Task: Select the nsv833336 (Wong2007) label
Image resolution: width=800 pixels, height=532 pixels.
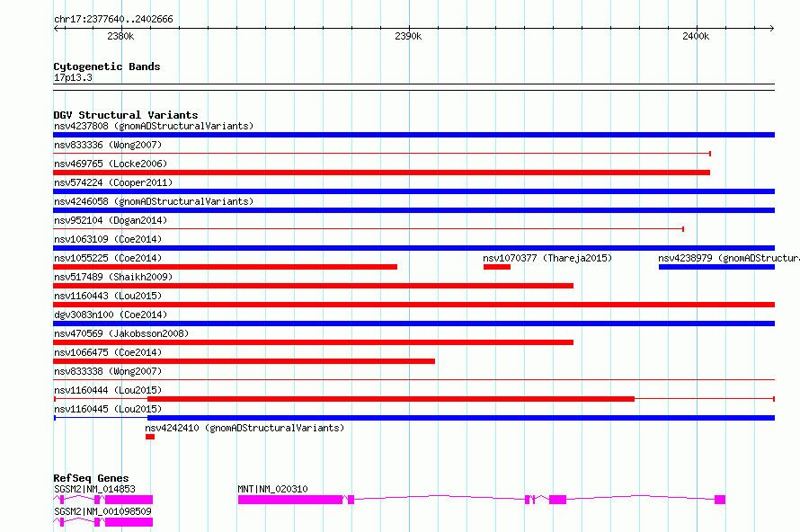Action: [108, 145]
